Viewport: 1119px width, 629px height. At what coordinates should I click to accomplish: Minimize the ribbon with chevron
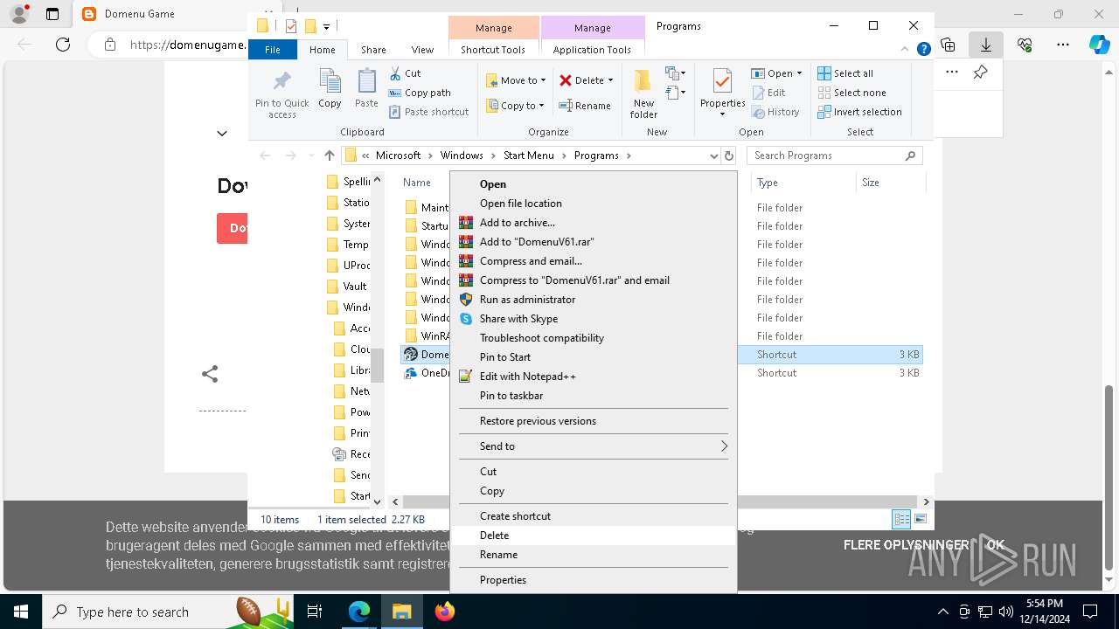pyautogui.click(x=906, y=50)
